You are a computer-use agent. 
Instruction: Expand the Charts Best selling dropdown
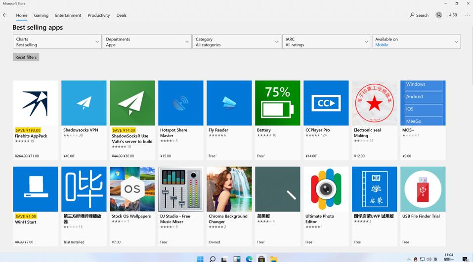tap(57, 41)
